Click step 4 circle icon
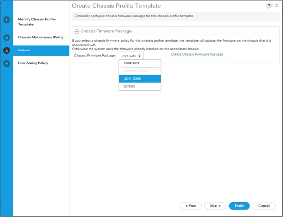Image resolution: width=283 pixels, height=217 pixels. [7, 63]
